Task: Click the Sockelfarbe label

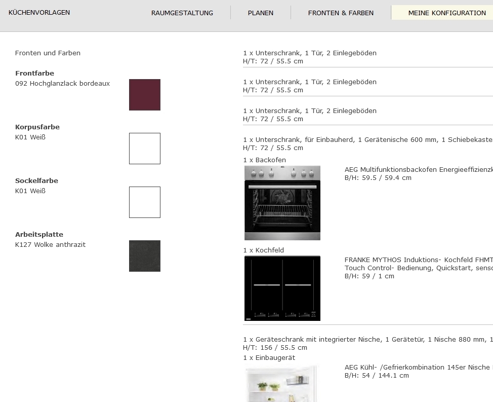Action: [x=36, y=180]
